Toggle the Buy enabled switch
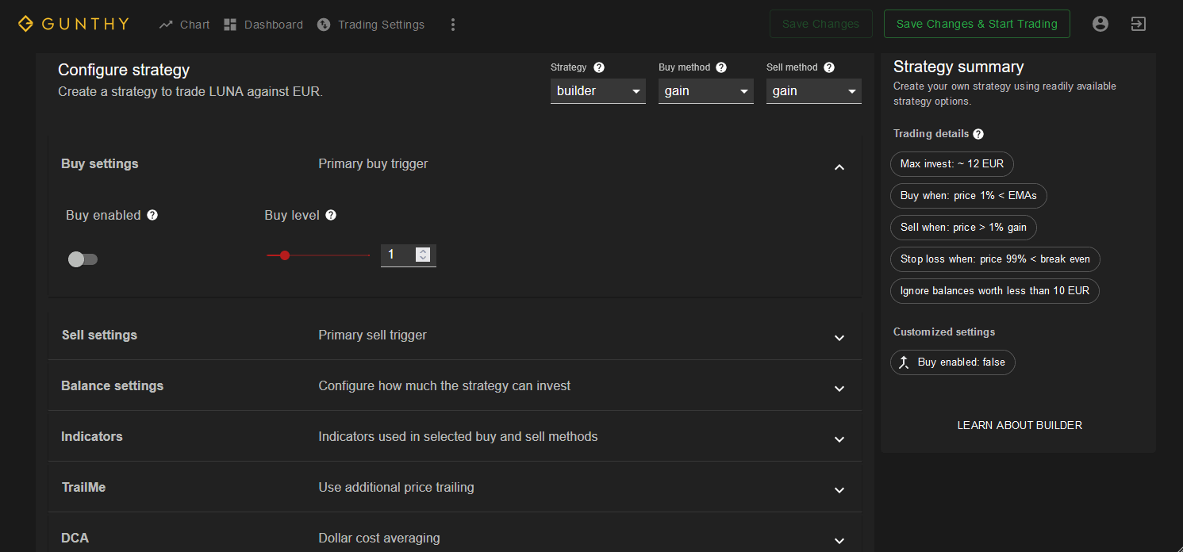 (x=83, y=259)
